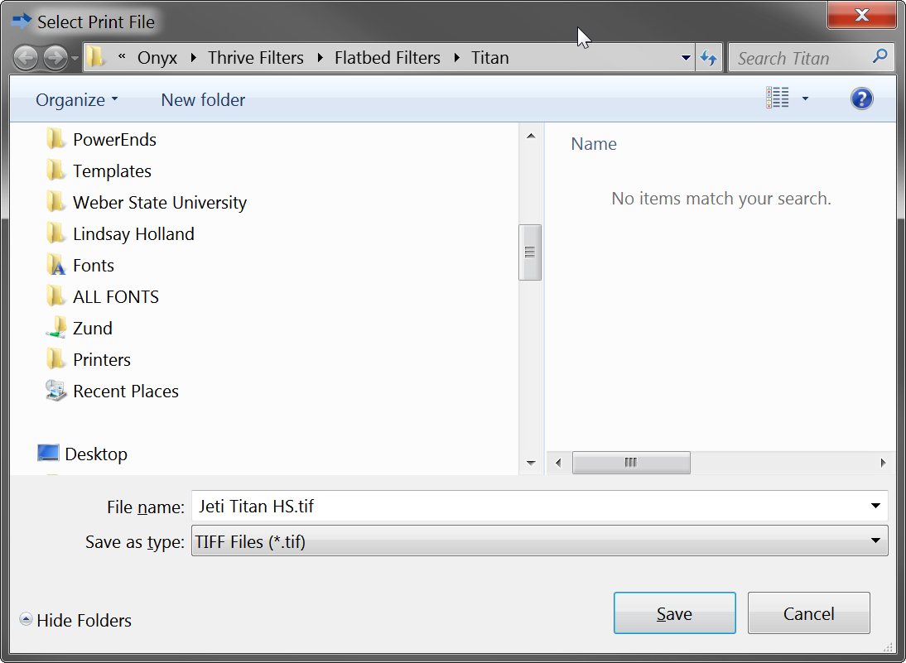Click the navigation pane scroll up arrow

point(531,137)
